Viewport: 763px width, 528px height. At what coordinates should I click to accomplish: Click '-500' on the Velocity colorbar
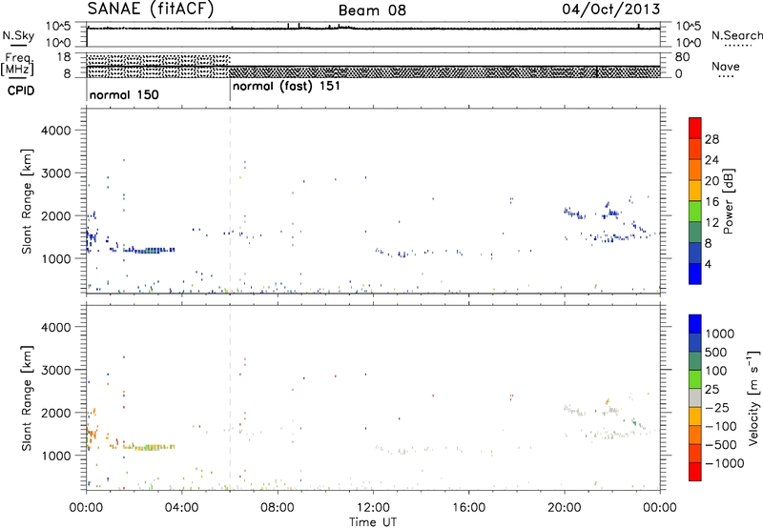click(721, 444)
